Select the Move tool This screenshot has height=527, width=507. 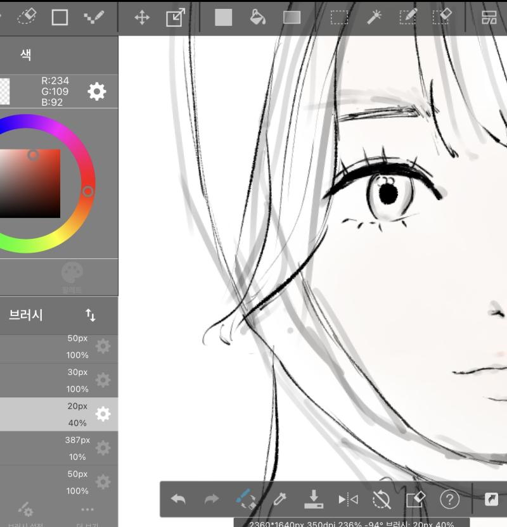[142, 18]
